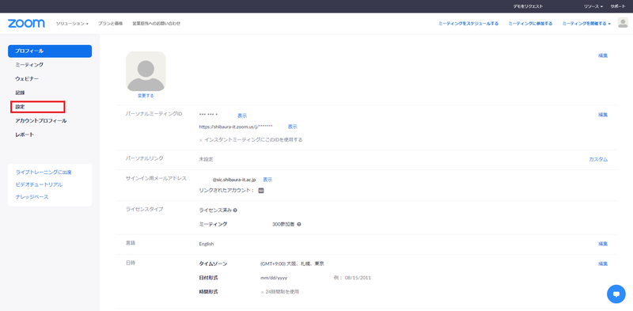Screen dimensions: 633x311
Task: Select プロフィール in the sidebar
Action: click(50, 51)
